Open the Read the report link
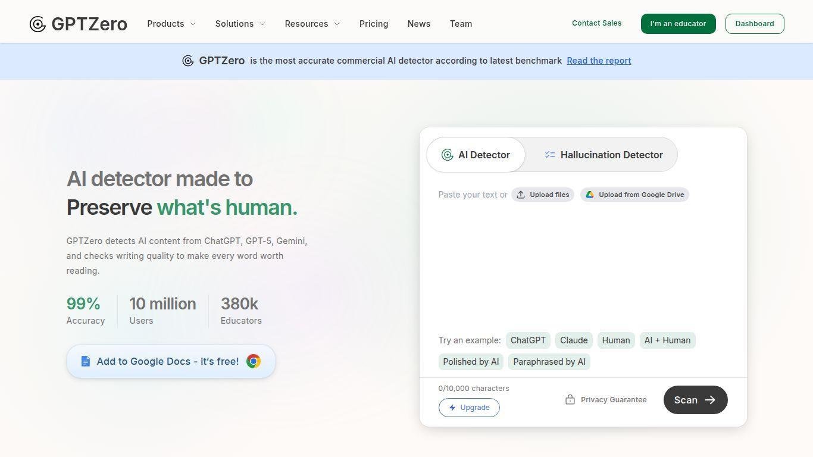The height and width of the screenshot is (457, 813). tap(599, 61)
